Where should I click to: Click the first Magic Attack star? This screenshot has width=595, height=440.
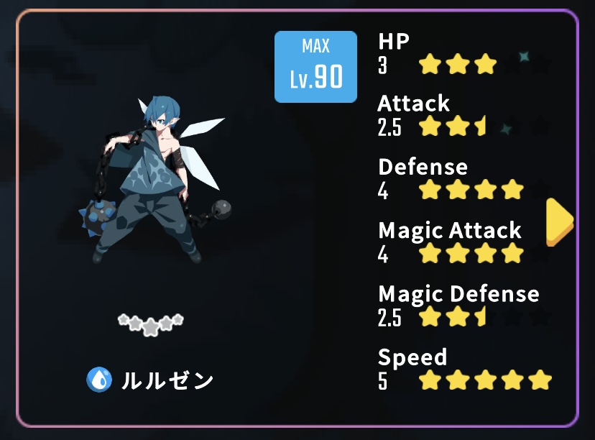pos(430,253)
